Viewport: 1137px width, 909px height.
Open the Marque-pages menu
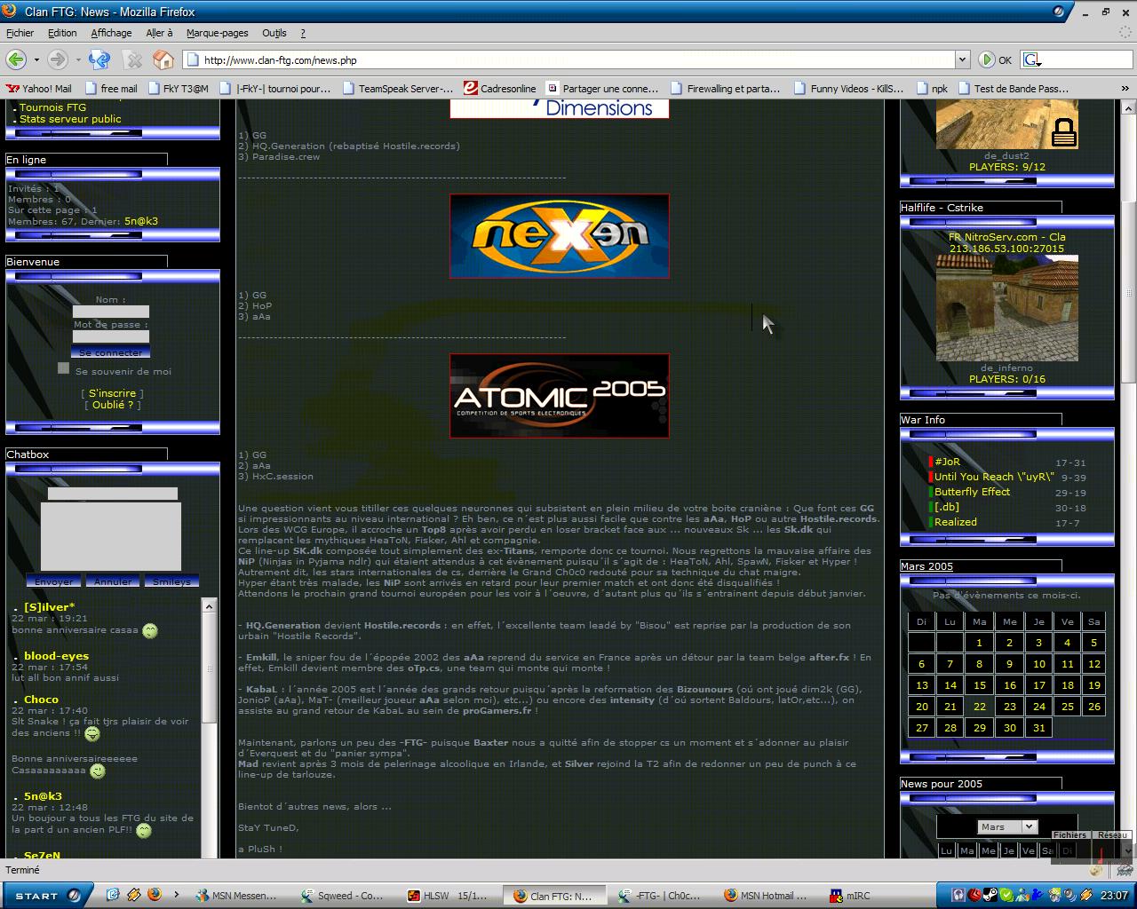point(217,33)
